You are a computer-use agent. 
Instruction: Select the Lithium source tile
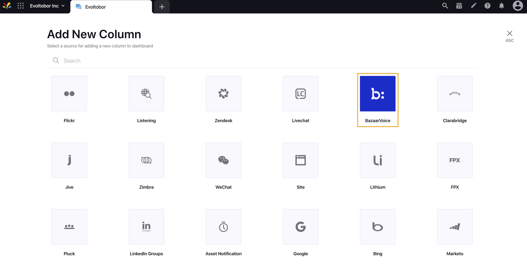[x=377, y=160]
